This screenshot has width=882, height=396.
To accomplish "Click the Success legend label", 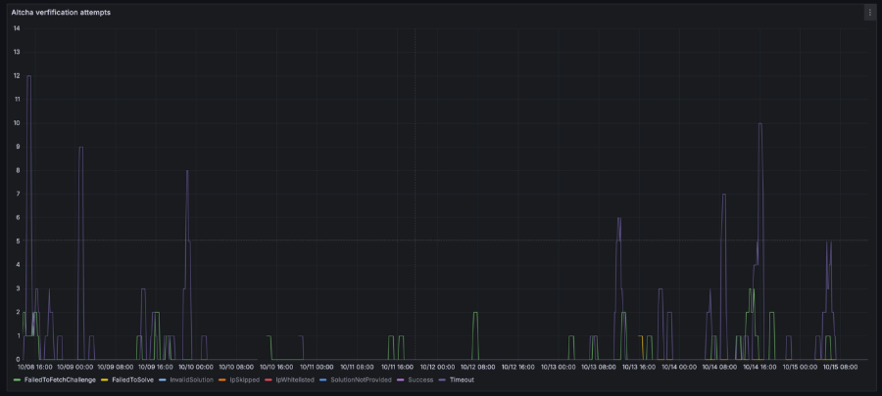I will pos(420,379).
